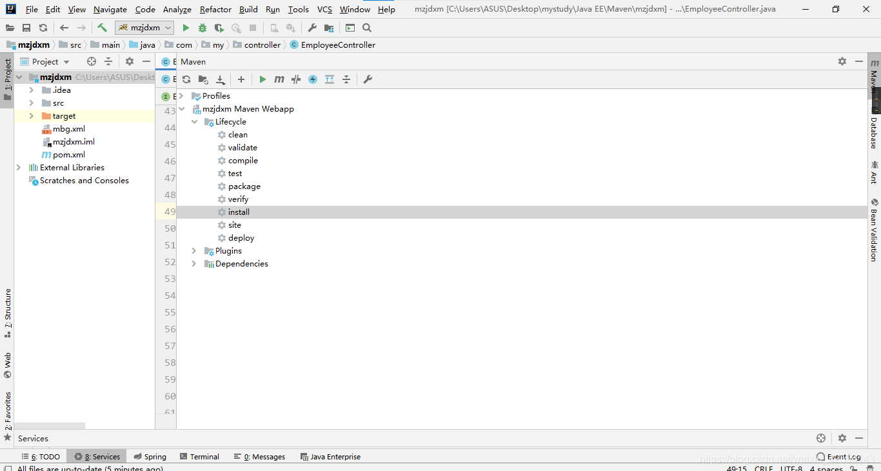The height and width of the screenshot is (471, 881).
Task: Open the Refactor menu
Action: (215, 10)
